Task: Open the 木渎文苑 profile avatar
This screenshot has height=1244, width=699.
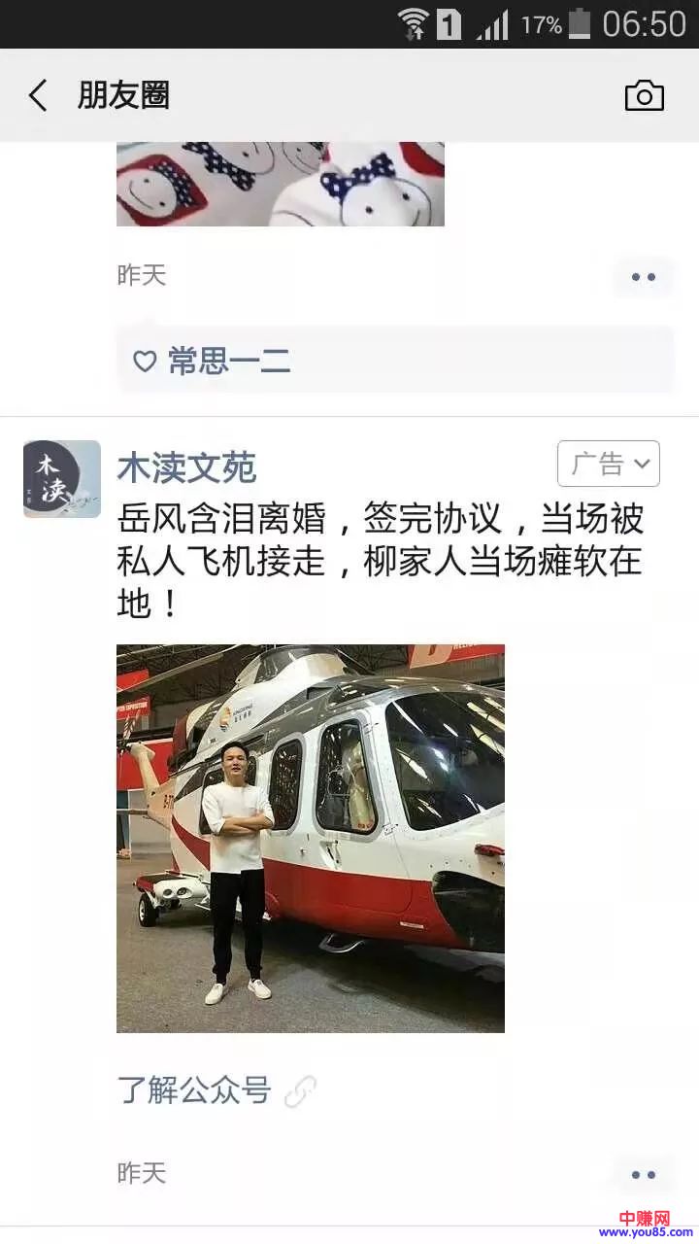Action: [x=62, y=479]
